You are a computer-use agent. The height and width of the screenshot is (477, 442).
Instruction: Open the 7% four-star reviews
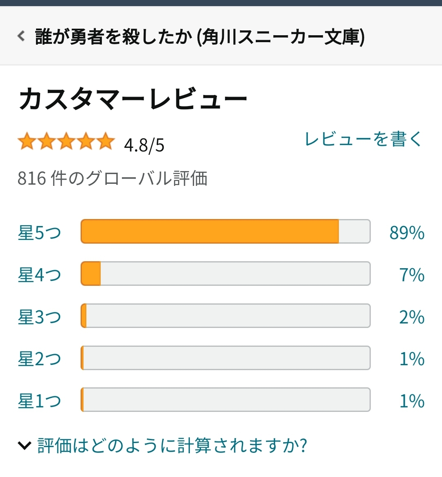(x=412, y=275)
